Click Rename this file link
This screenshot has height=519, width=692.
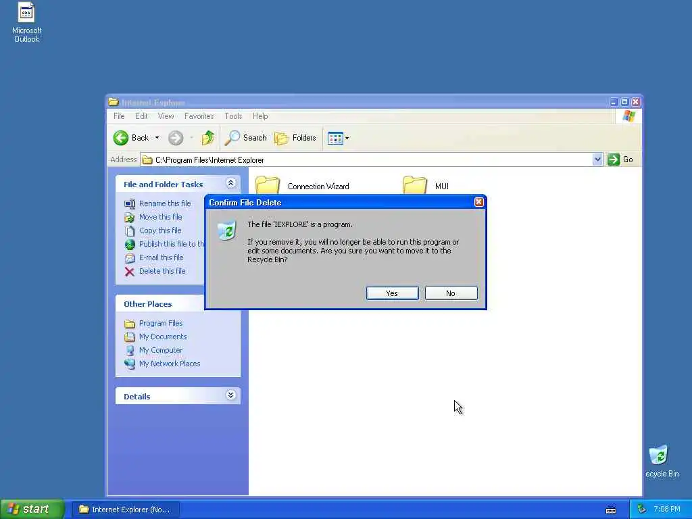click(x=165, y=203)
